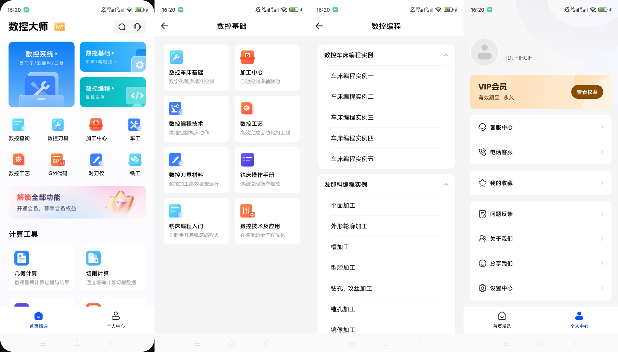Go back from 数控编程 page
The width and height of the screenshot is (618, 352).
coord(319,26)
